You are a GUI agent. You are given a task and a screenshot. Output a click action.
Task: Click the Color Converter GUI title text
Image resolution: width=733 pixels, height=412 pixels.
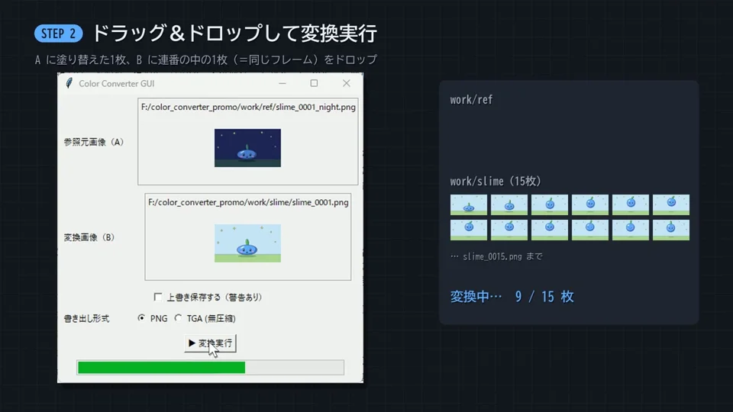point(116,84)
